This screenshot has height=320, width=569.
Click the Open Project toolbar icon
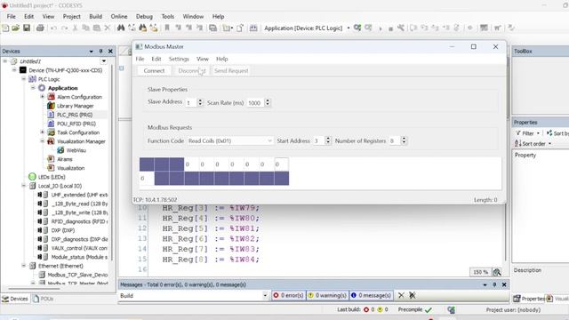[x=16, y=28]
